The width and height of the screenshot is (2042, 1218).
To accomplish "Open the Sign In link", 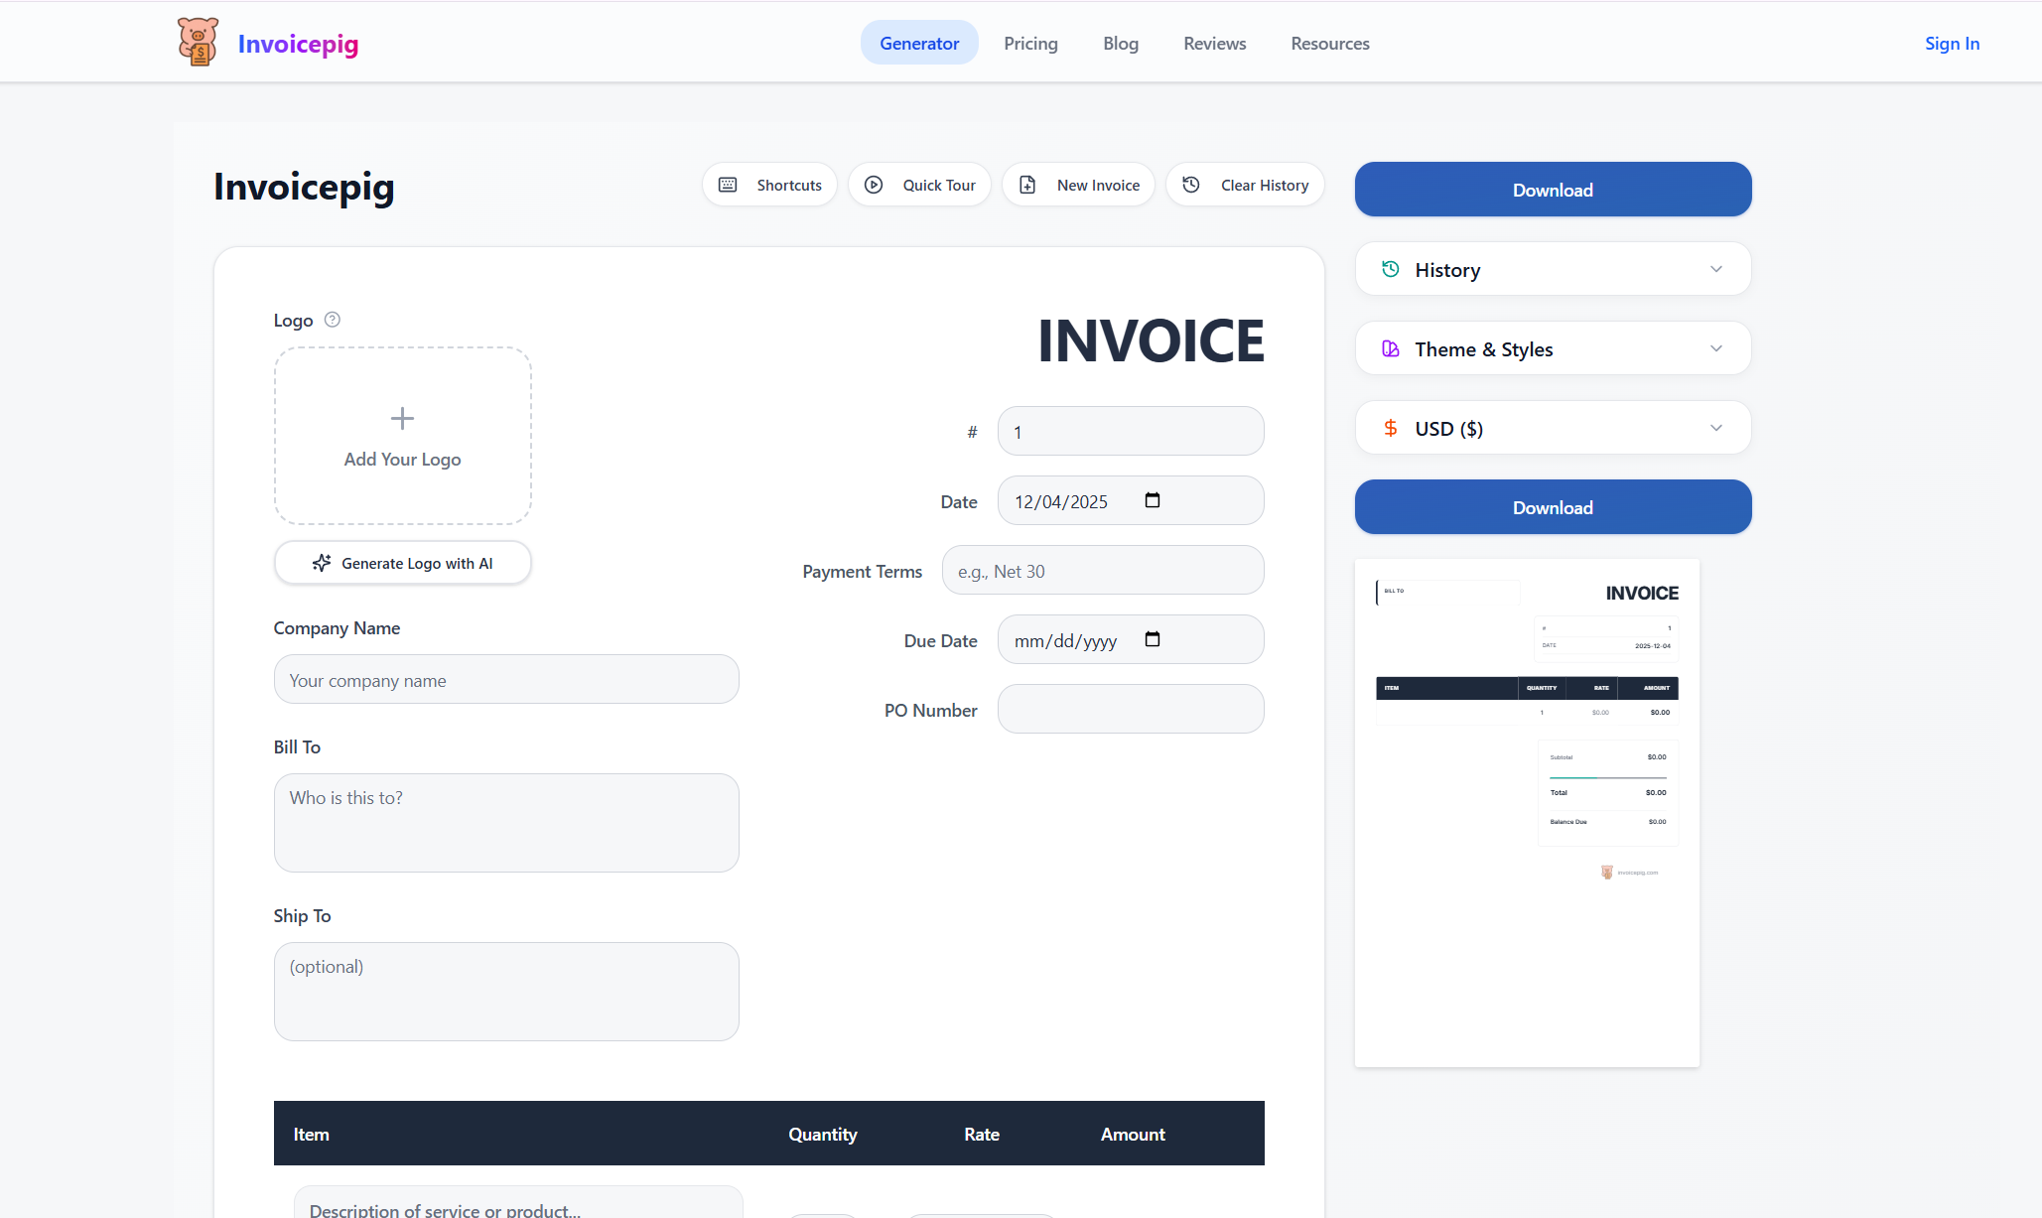I will point(1951,43).
